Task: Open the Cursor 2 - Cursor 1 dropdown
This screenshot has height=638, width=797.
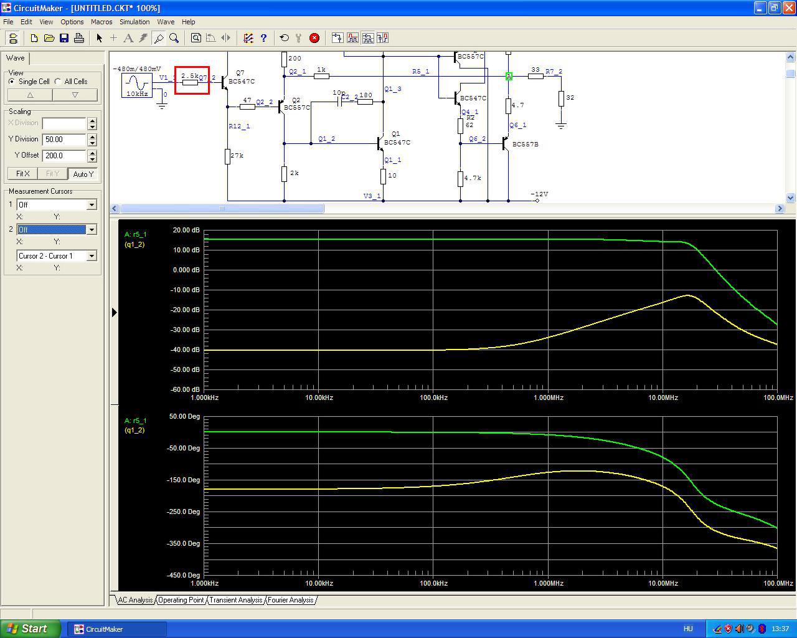Action: pyautogui.click(x=92, y=256)
